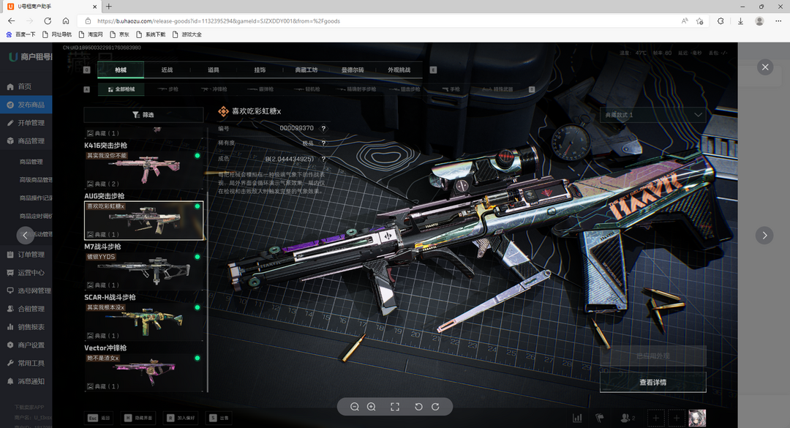Image resolution: width=790 pixels, height=428 pixels.
Task: Add this page to favorites
Action: (700, 21)
